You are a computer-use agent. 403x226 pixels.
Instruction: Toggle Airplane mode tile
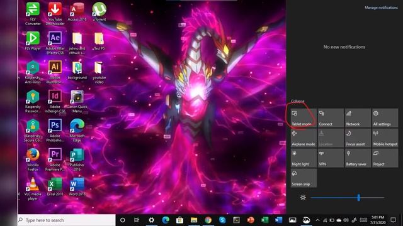click(x=304, y=138)
